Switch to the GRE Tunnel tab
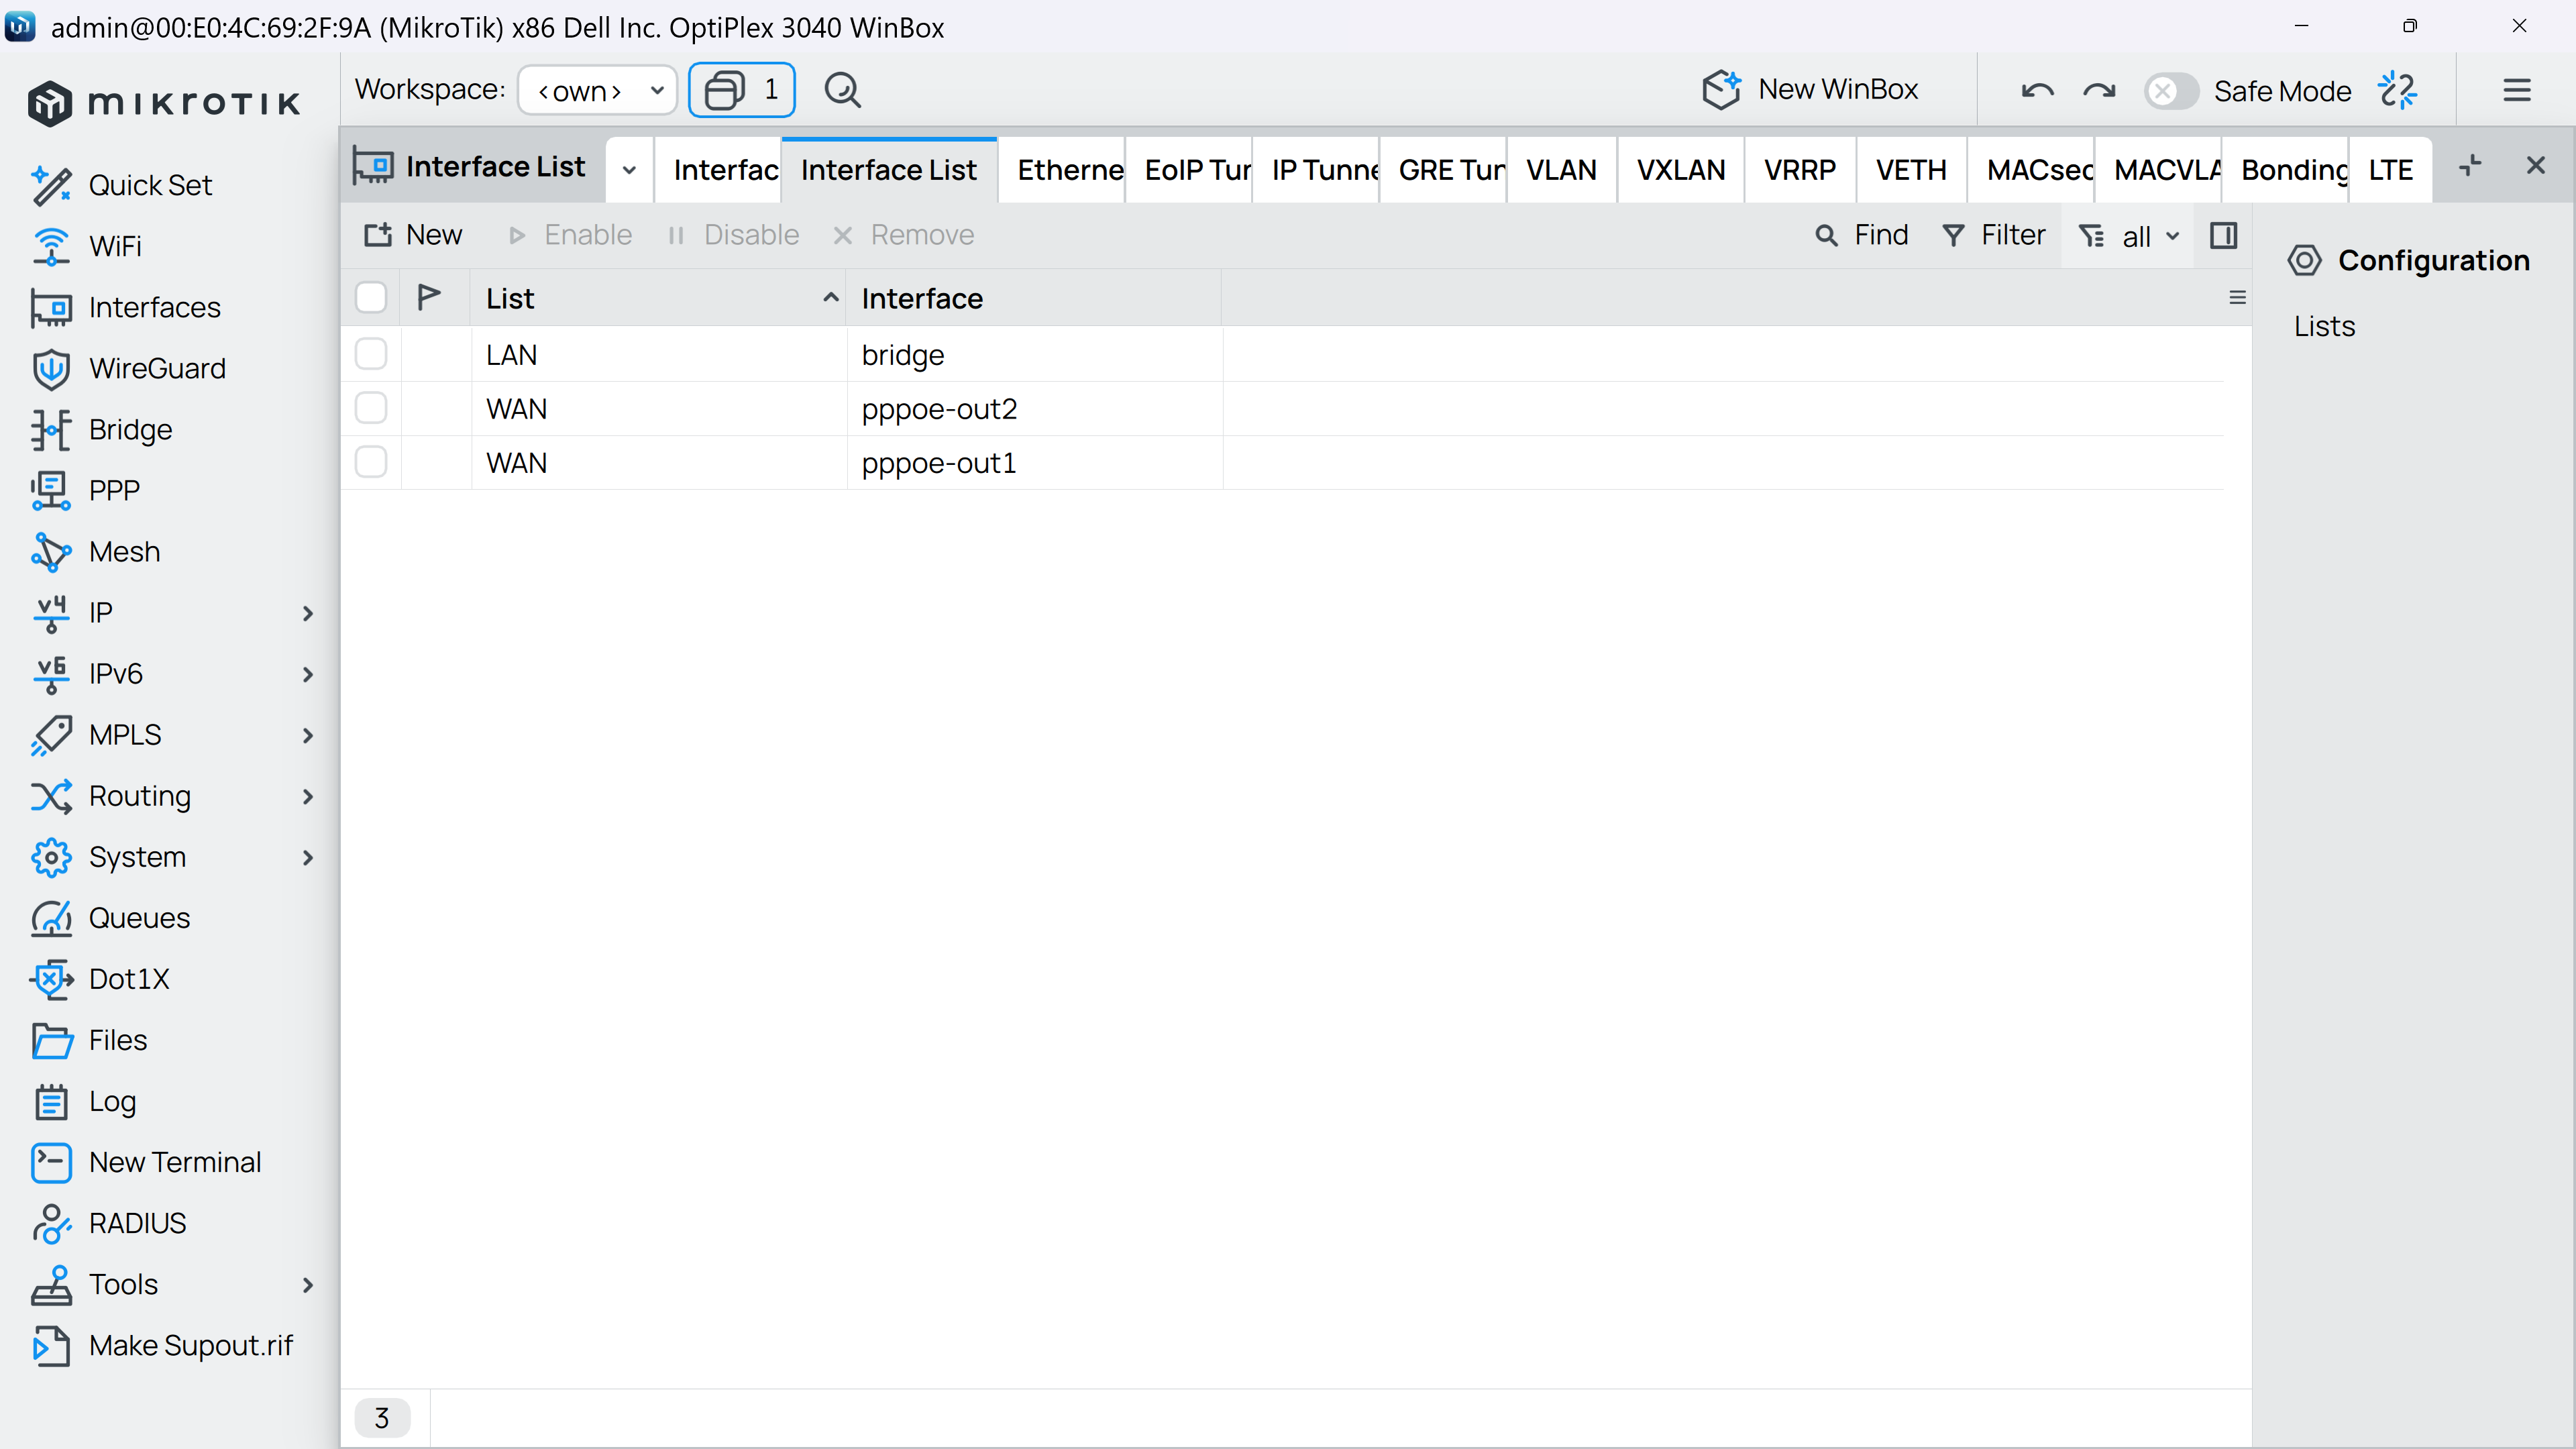The height and width of the screenshot is (1449, 2576). click(1443, 170)
